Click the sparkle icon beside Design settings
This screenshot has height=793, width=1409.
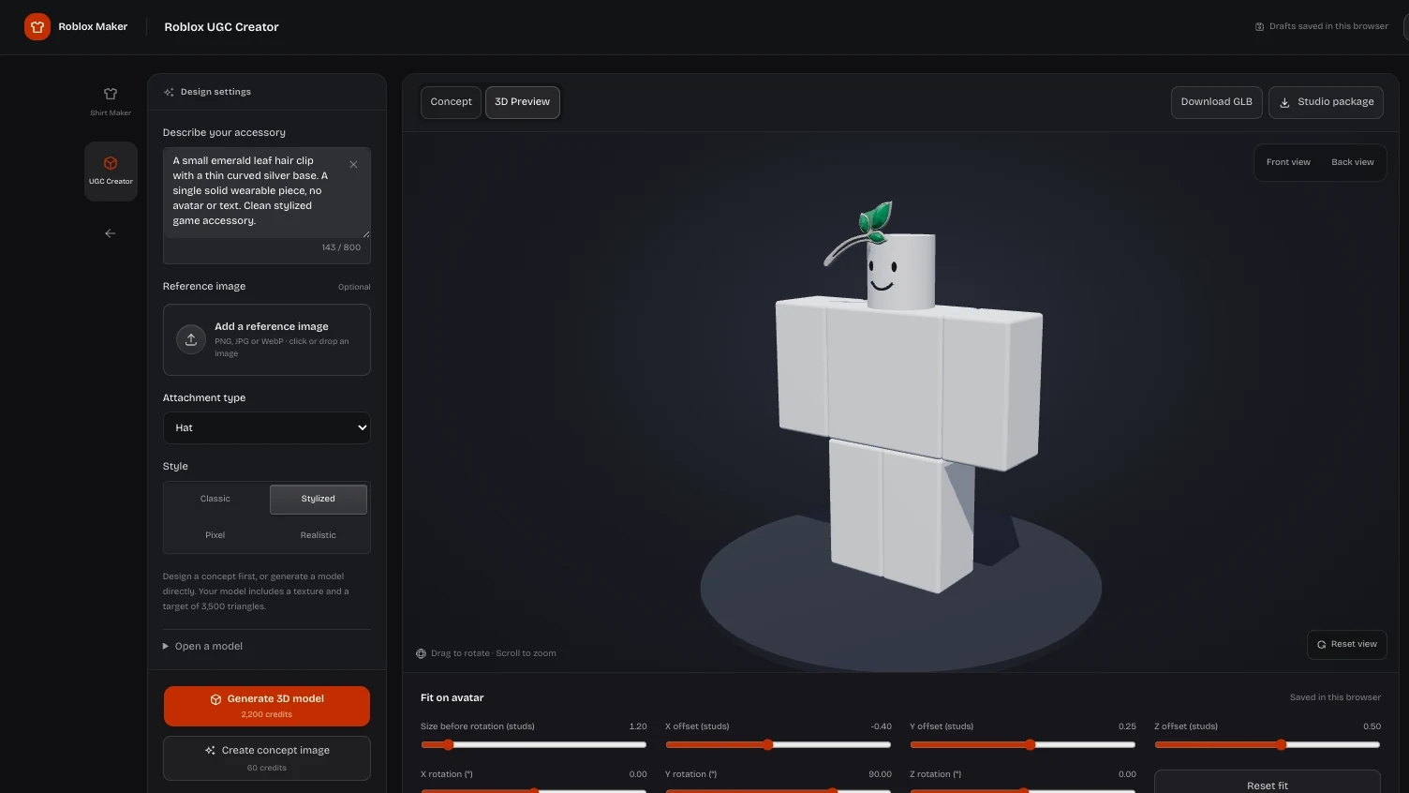(x=169, y=92)
